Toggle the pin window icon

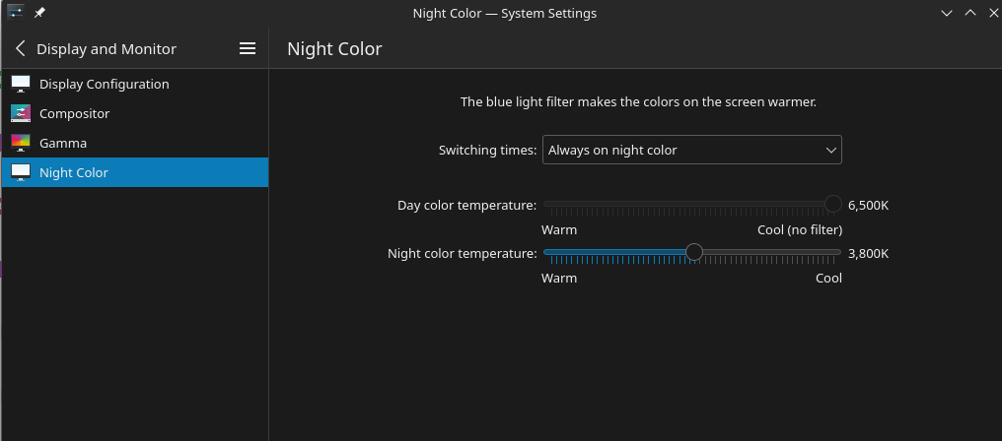pyautogui.click(x=39, y=13)
